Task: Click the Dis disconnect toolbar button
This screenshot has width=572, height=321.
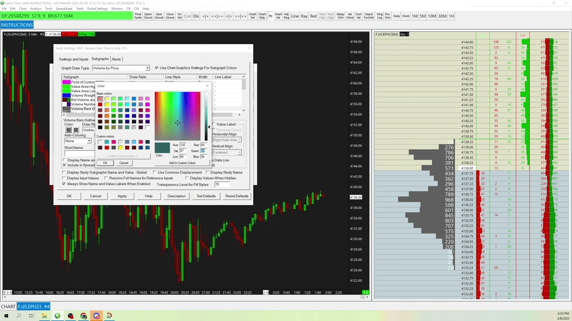Action: [196, 16]
